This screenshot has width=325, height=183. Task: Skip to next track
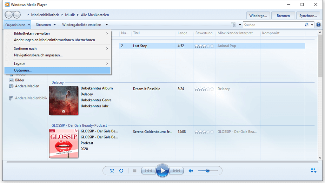(x=176, y=171)
